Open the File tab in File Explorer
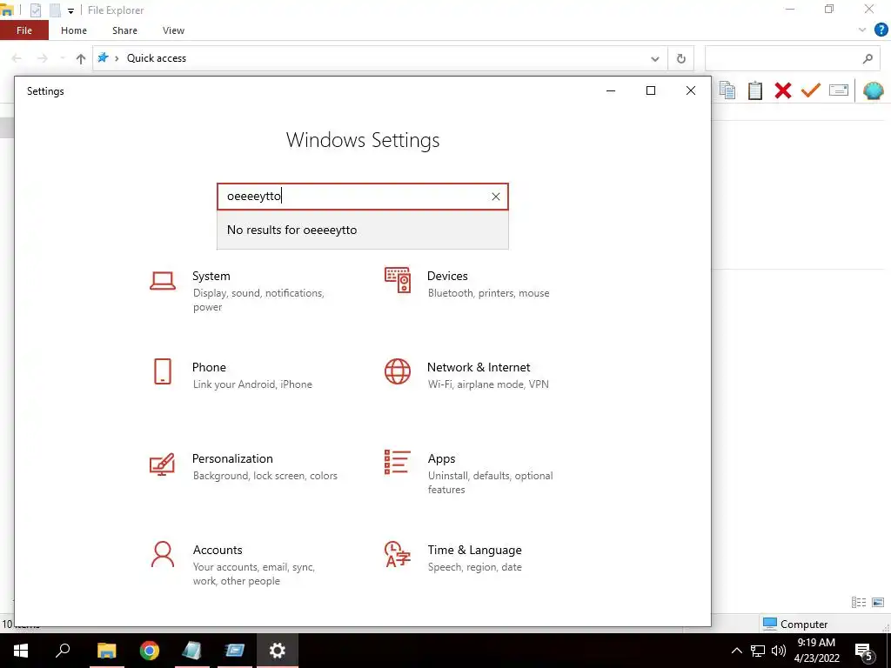 [x=24, y=30]
